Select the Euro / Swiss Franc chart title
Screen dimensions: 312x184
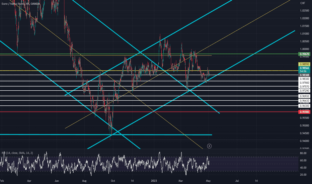[21, 4]
